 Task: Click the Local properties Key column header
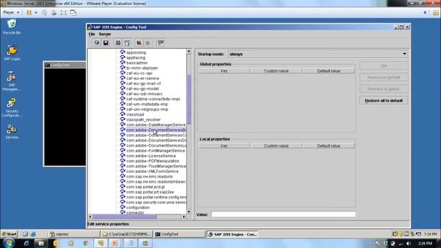(224, 145)
